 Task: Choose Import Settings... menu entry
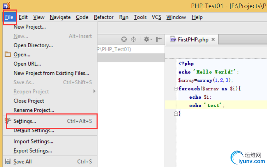click(50, 141)
